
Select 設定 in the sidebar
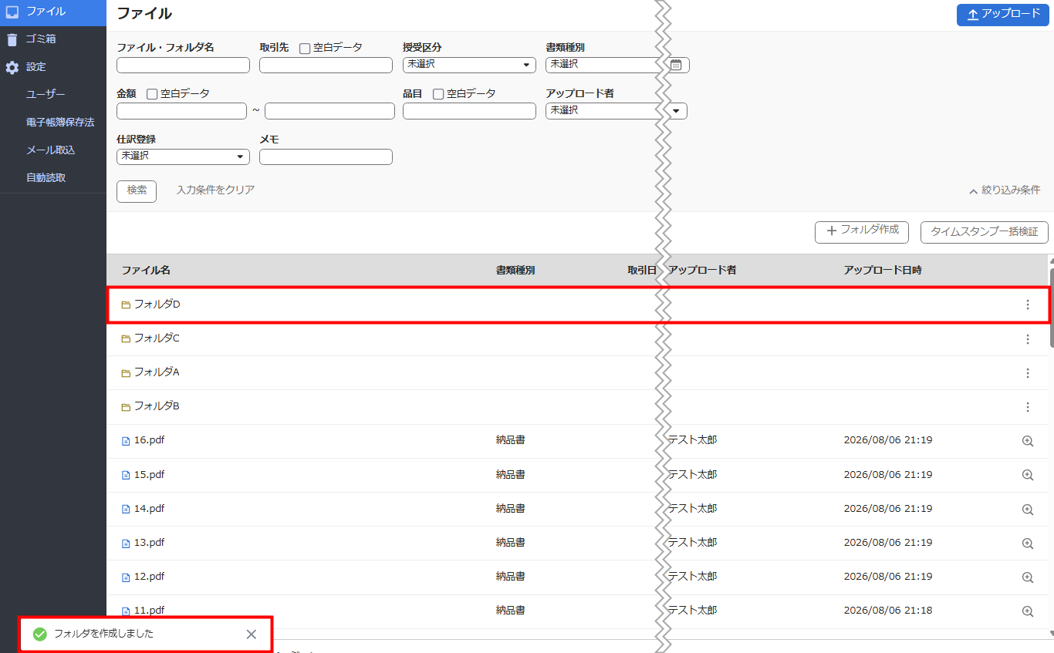coord(36,67)
